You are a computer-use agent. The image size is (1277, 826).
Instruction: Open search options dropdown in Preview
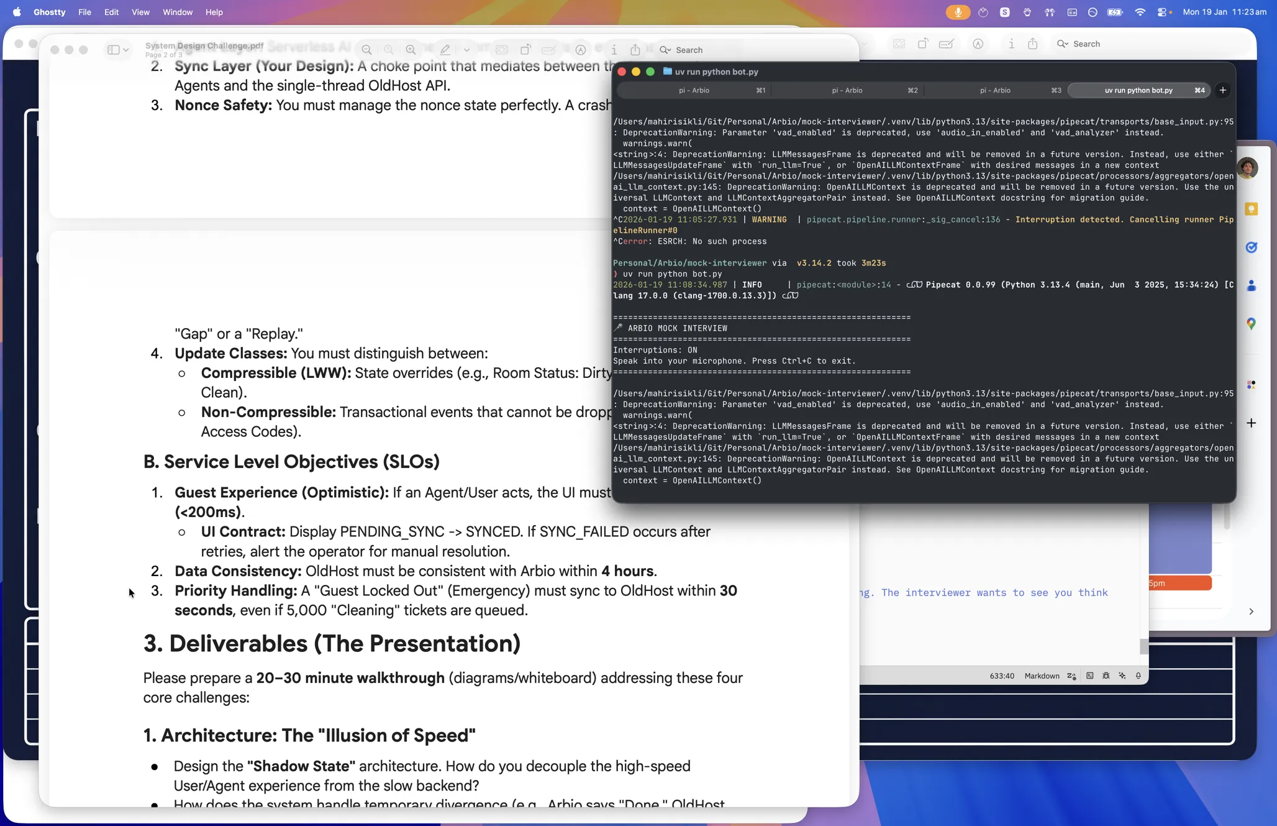670,50
